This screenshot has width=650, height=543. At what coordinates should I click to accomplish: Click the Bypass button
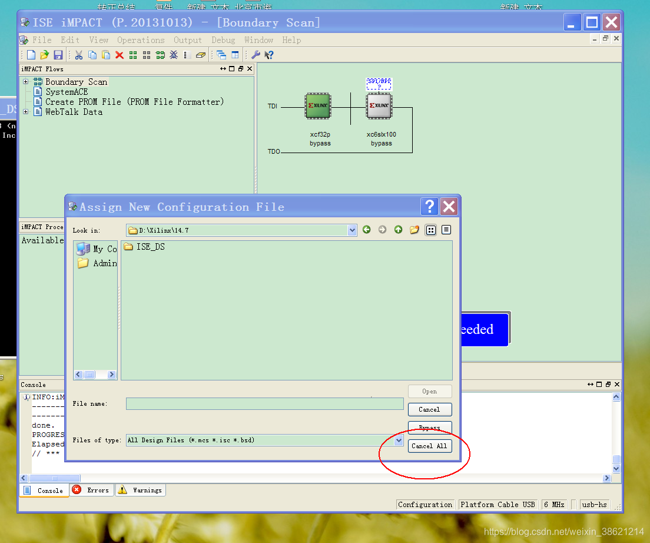pos(429,428)
